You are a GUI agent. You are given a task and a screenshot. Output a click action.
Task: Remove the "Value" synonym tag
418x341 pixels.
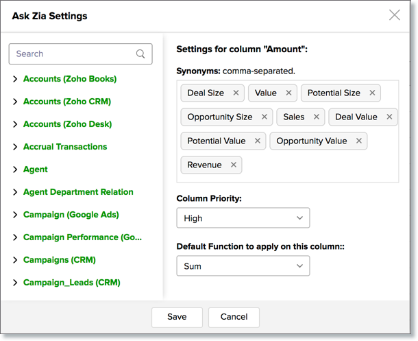288,93
